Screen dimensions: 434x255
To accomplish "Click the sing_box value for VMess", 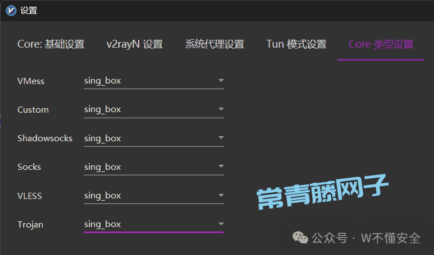I will 102,81.
